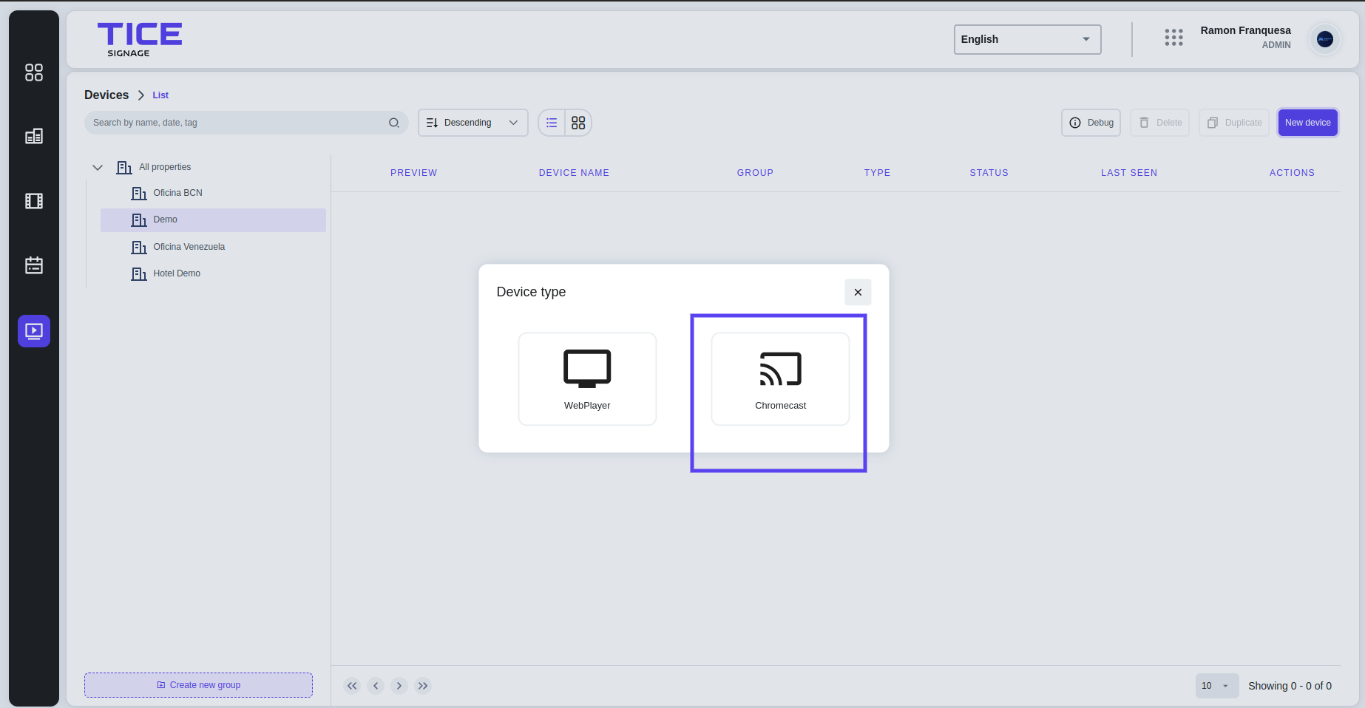The width and height of the screenshot is (1365, 708).
Task: Switch to grid view layout
Action: pyautogui.click(x=578, y=123)
